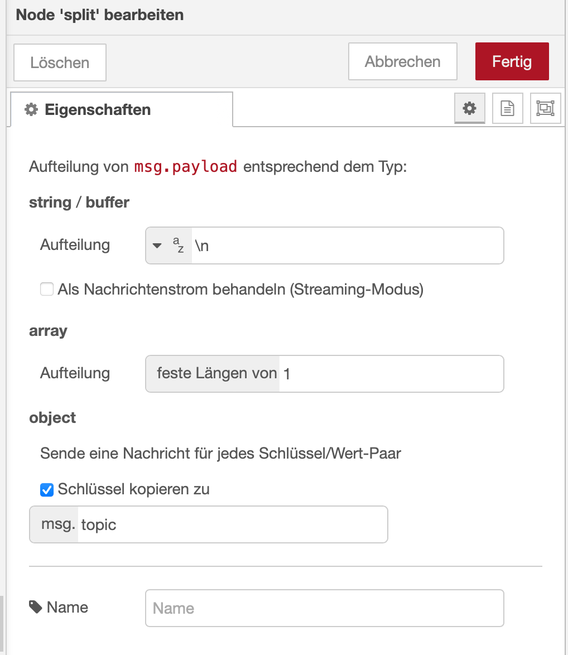Click the "Node 'split' bearbeiten" header title
Image resolution: width=568 pixels, height=655 pixels.
[100, 15]
